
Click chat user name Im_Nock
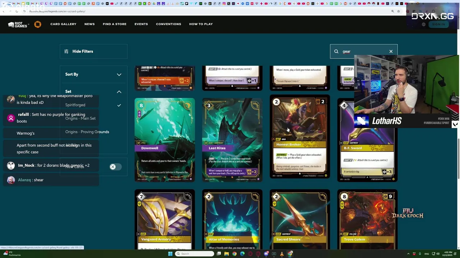[x=26, y=166]
